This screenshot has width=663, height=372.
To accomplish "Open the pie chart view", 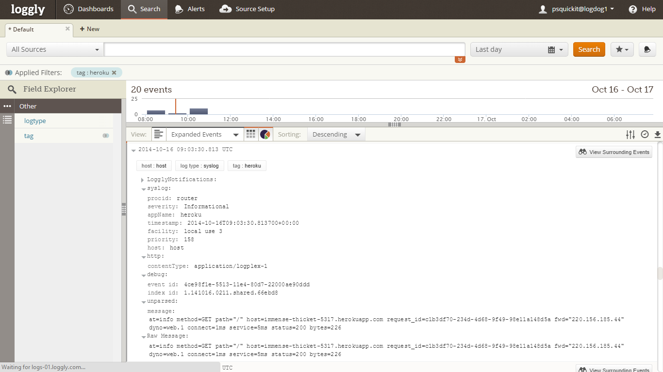I will (265, 134).
